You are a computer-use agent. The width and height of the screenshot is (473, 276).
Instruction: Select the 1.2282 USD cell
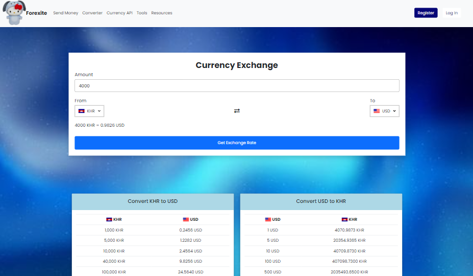point(191,240)
